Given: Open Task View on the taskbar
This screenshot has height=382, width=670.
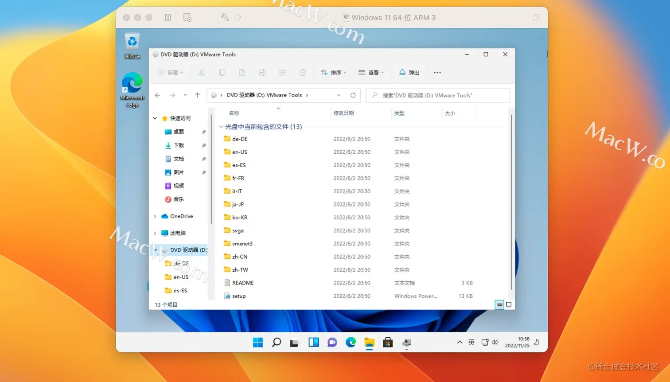Looking at the screenshot, I should pos(295,342).
